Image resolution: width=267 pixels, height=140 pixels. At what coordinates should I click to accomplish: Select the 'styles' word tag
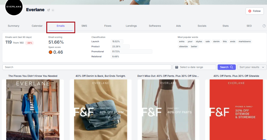(199, 42)
